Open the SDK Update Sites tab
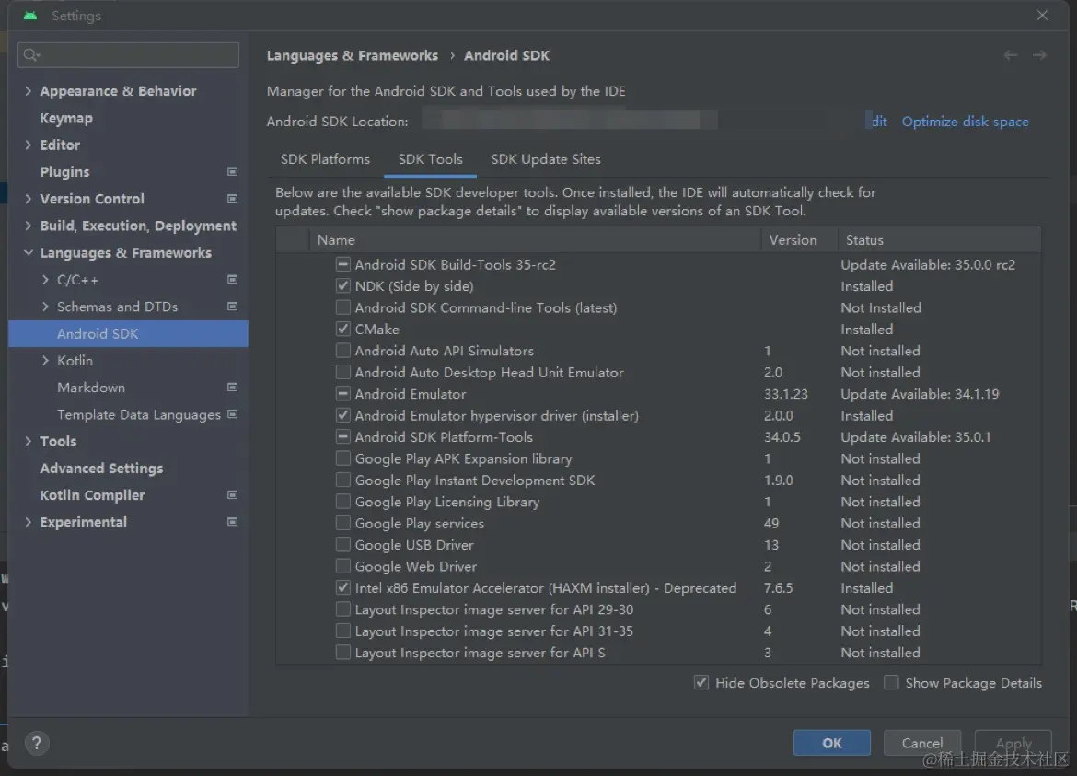The height and width of the screenshot is (776, 1077). point(545,158)
